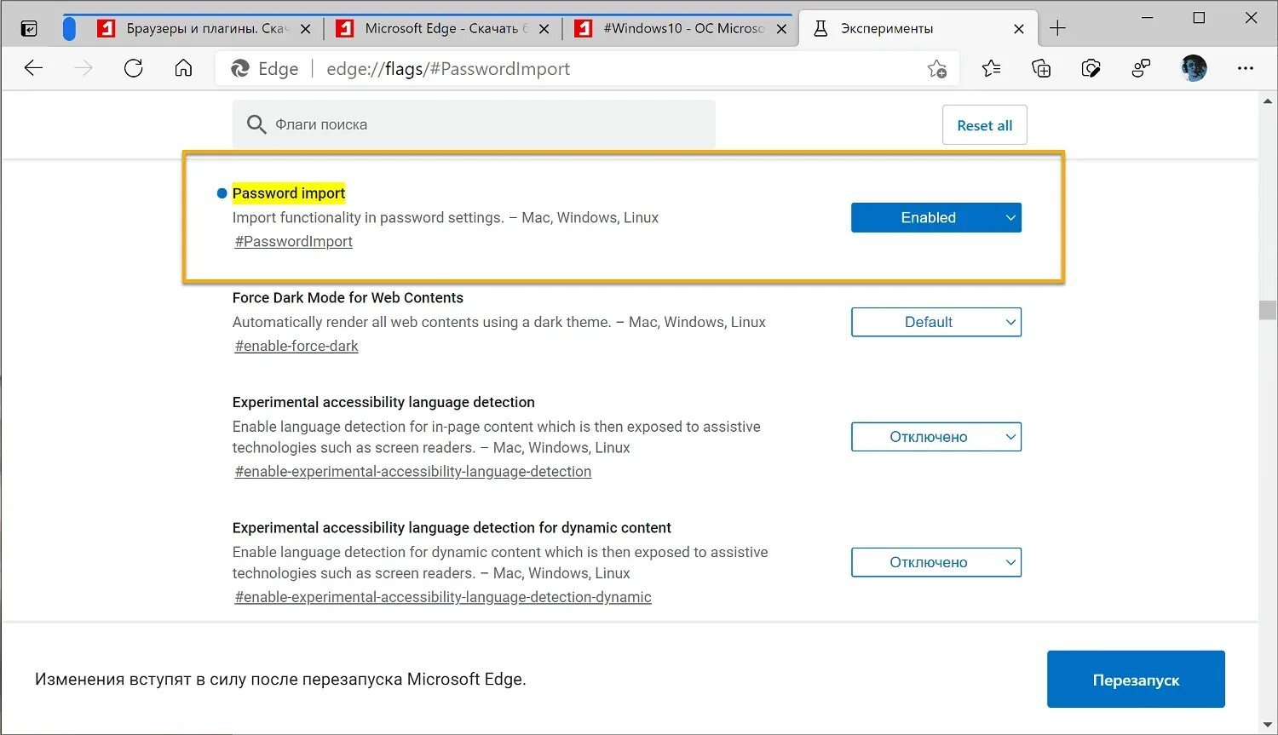This screenshot has width=1278, height=735.
Task: Open the user profile avatar
Action: tap(1194, 68)
